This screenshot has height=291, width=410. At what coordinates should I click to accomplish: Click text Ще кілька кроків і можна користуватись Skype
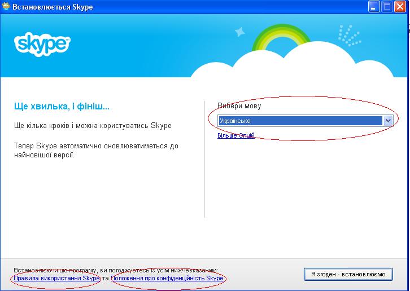click(93, 126)
